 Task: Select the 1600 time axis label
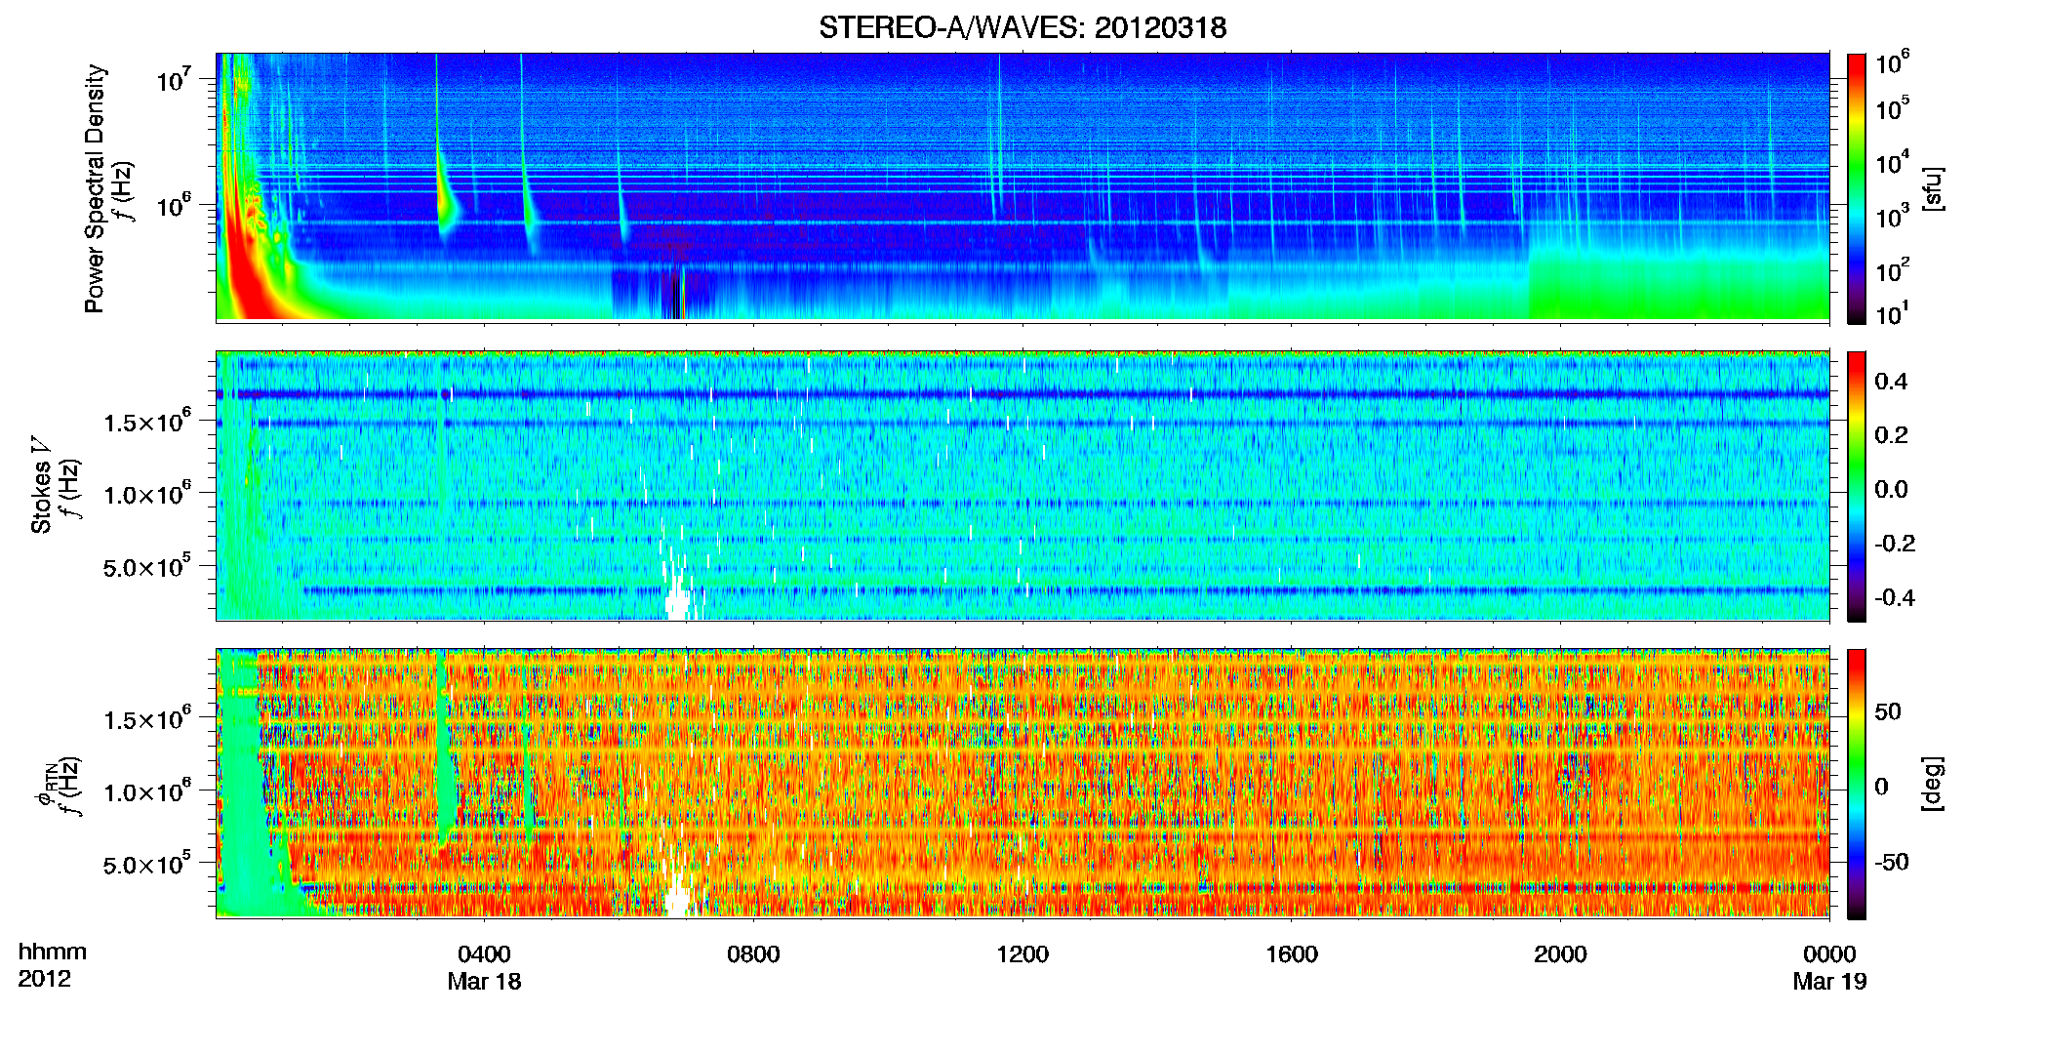click(x=1292, y=954)
